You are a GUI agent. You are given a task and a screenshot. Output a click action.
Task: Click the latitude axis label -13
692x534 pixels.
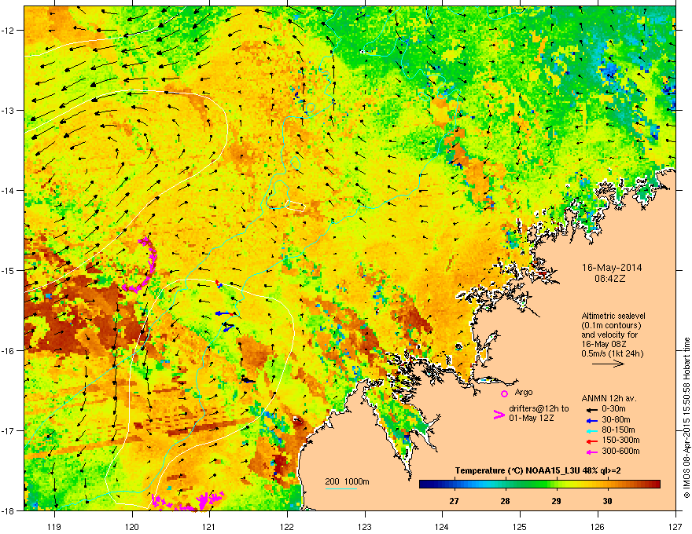(8, 111)
